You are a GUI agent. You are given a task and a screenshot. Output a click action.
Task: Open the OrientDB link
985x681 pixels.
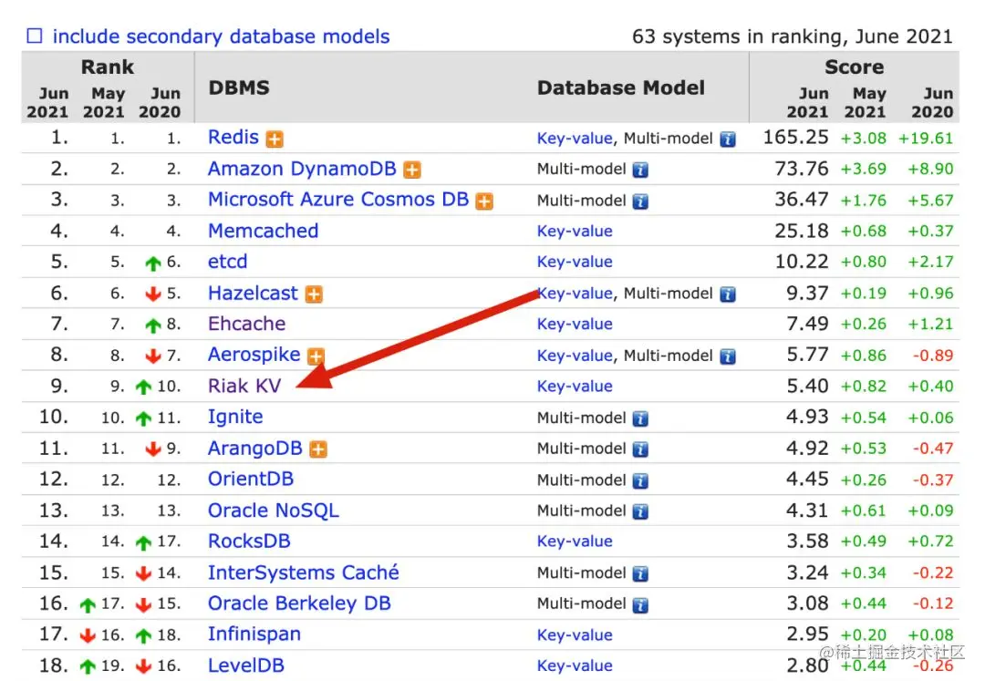251,479
